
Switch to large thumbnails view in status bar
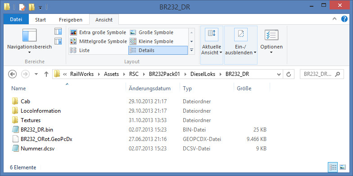(342, 167)
